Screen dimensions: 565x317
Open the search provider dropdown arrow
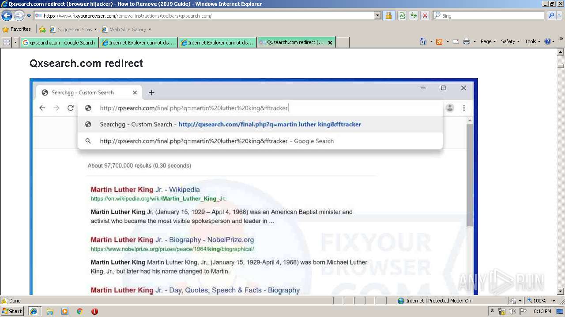click(x=559, y=16)
